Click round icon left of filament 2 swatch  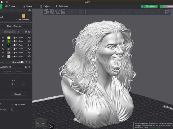coord(3,38)
